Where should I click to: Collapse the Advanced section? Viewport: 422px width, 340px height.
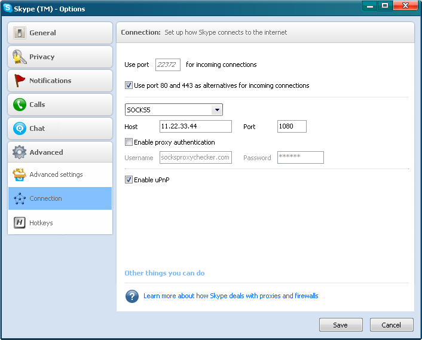(x=60, y=152)
